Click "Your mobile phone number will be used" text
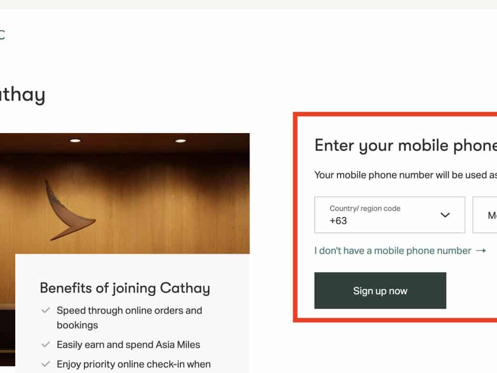Image resolution: width=497 pixels, height=373 pixels. coord(405,175)
